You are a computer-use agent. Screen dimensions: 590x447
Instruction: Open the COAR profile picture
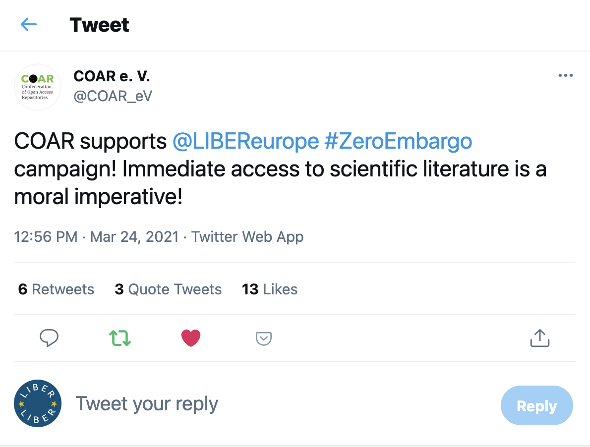[x=38, y=87]
